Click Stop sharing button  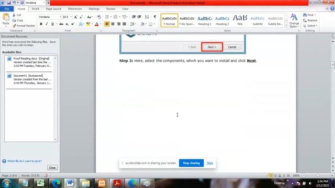click(x=191, y=163)
